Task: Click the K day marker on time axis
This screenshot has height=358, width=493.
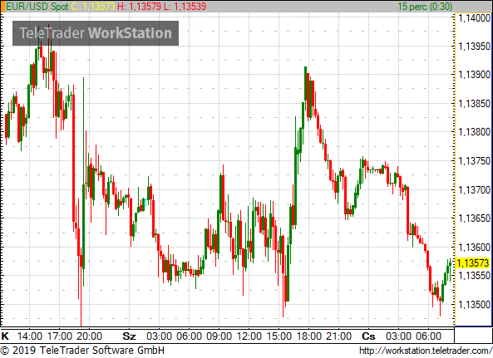Action: 5,336
